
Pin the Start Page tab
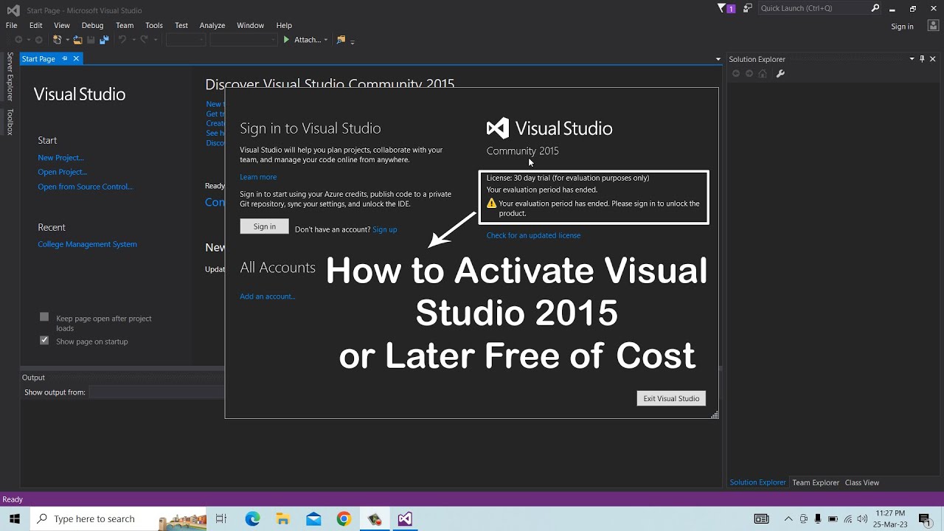(x=65, y=58)
